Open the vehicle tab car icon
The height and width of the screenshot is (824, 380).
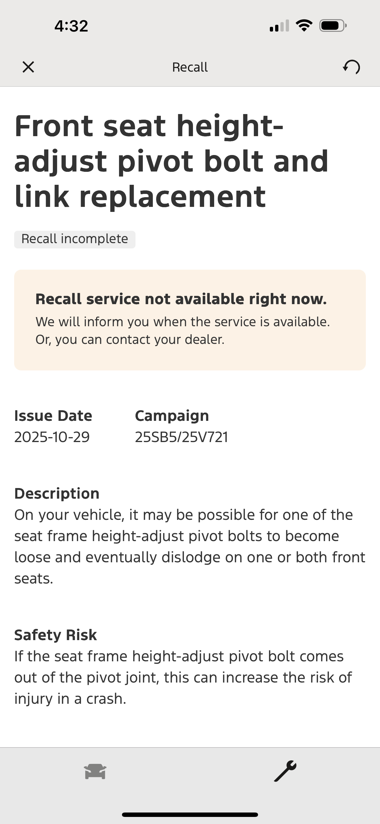[x=95, y=771]
